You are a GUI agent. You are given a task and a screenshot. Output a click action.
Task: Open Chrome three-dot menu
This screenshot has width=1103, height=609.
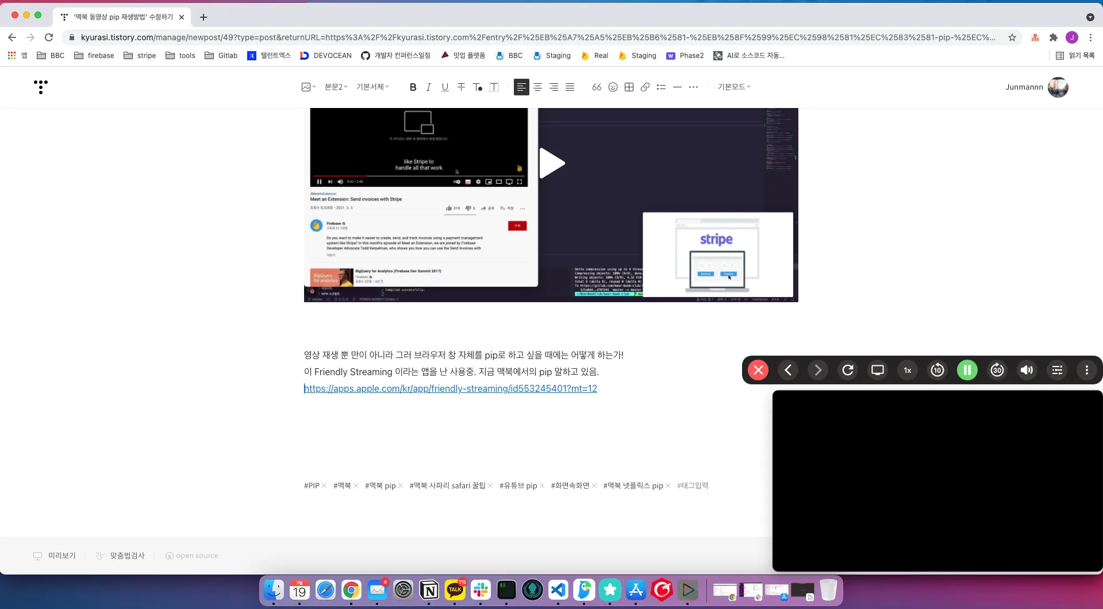point(1090,37)
